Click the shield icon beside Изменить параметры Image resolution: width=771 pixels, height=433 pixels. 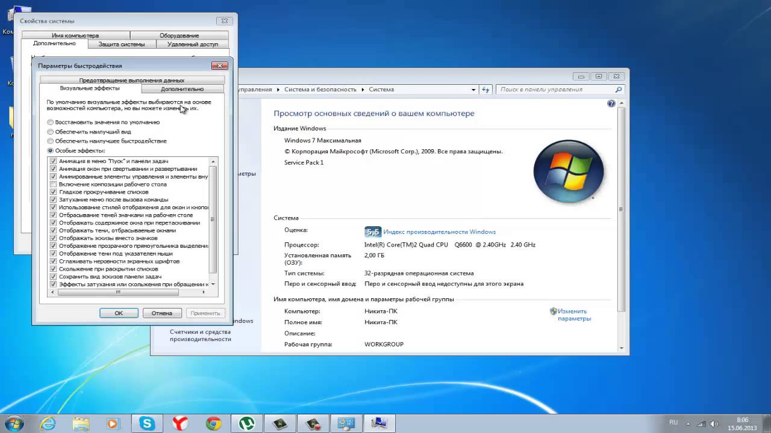point(553,312)
